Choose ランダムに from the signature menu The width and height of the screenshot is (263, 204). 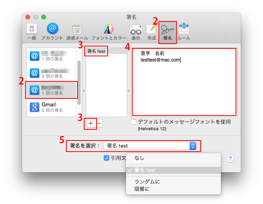point(173,181)
